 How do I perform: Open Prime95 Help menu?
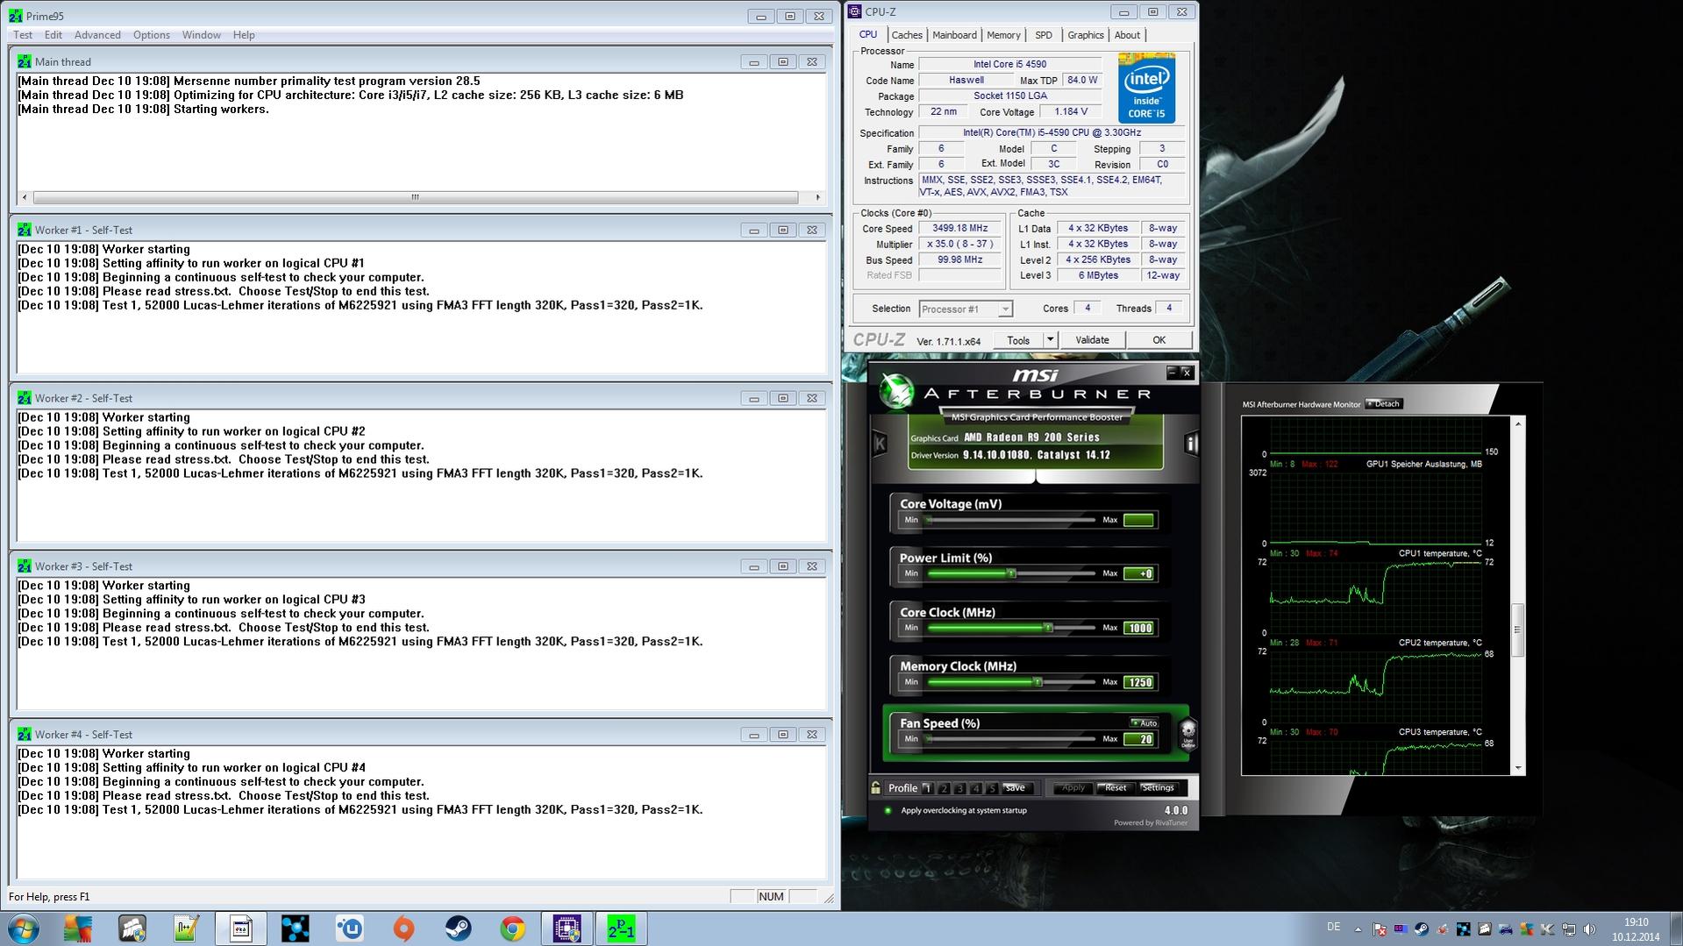[244, 35]
